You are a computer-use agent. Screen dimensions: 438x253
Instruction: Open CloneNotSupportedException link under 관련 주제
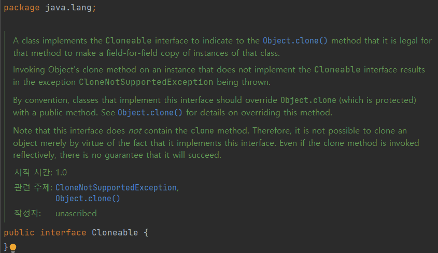(116, 187)
